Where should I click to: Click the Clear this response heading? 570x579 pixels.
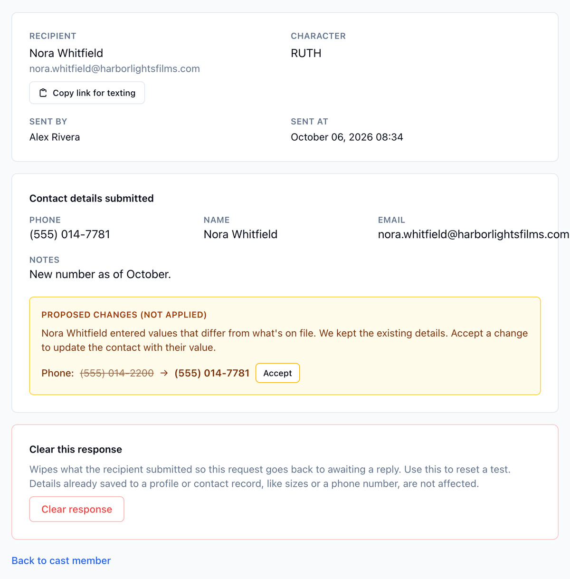click(x=76, y=449)
